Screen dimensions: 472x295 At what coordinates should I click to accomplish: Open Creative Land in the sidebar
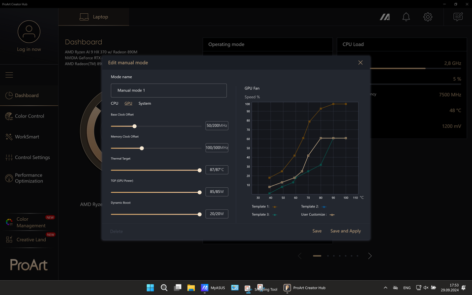point(29,239)
